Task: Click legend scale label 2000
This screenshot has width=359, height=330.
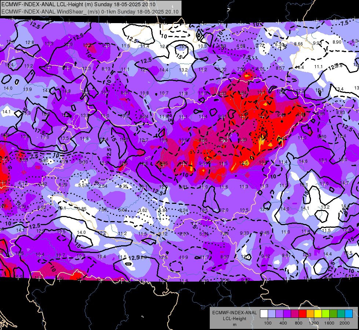Action: (x=345, y=323)
